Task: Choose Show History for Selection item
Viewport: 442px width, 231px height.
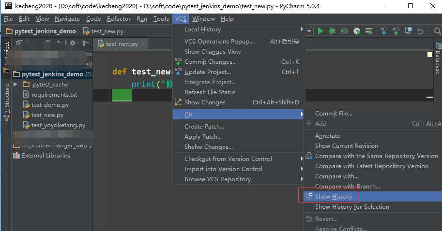Action: 373,206
